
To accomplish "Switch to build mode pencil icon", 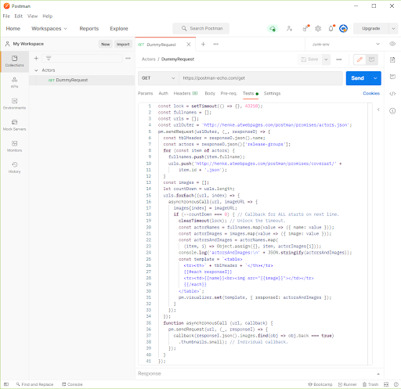I will (x=359, y=59).
